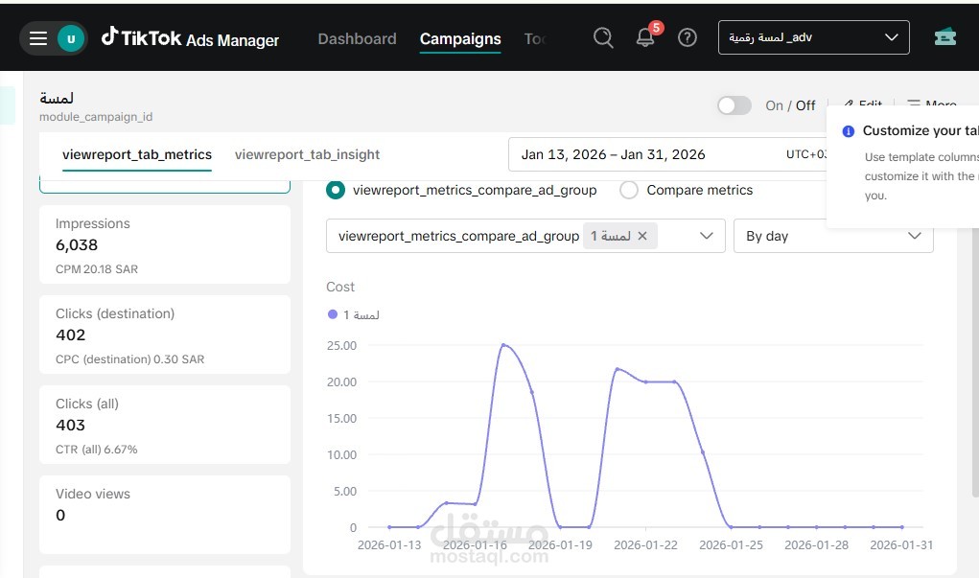Viewport: 979px width, 578px height.
Task: Click the TikTok Ads Manager logo
Action: point(190,38)
